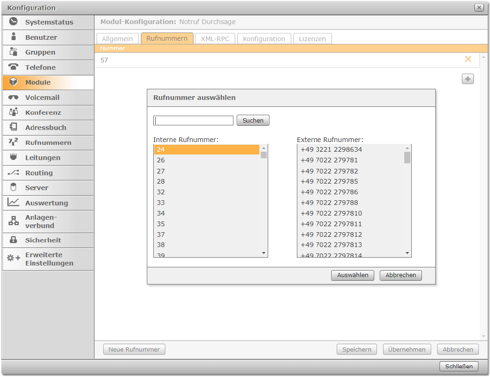Click Abbrechen next to Übernehmen
Image resolution: width=490 pixels, height=377 pixels.
coord(458,350)
